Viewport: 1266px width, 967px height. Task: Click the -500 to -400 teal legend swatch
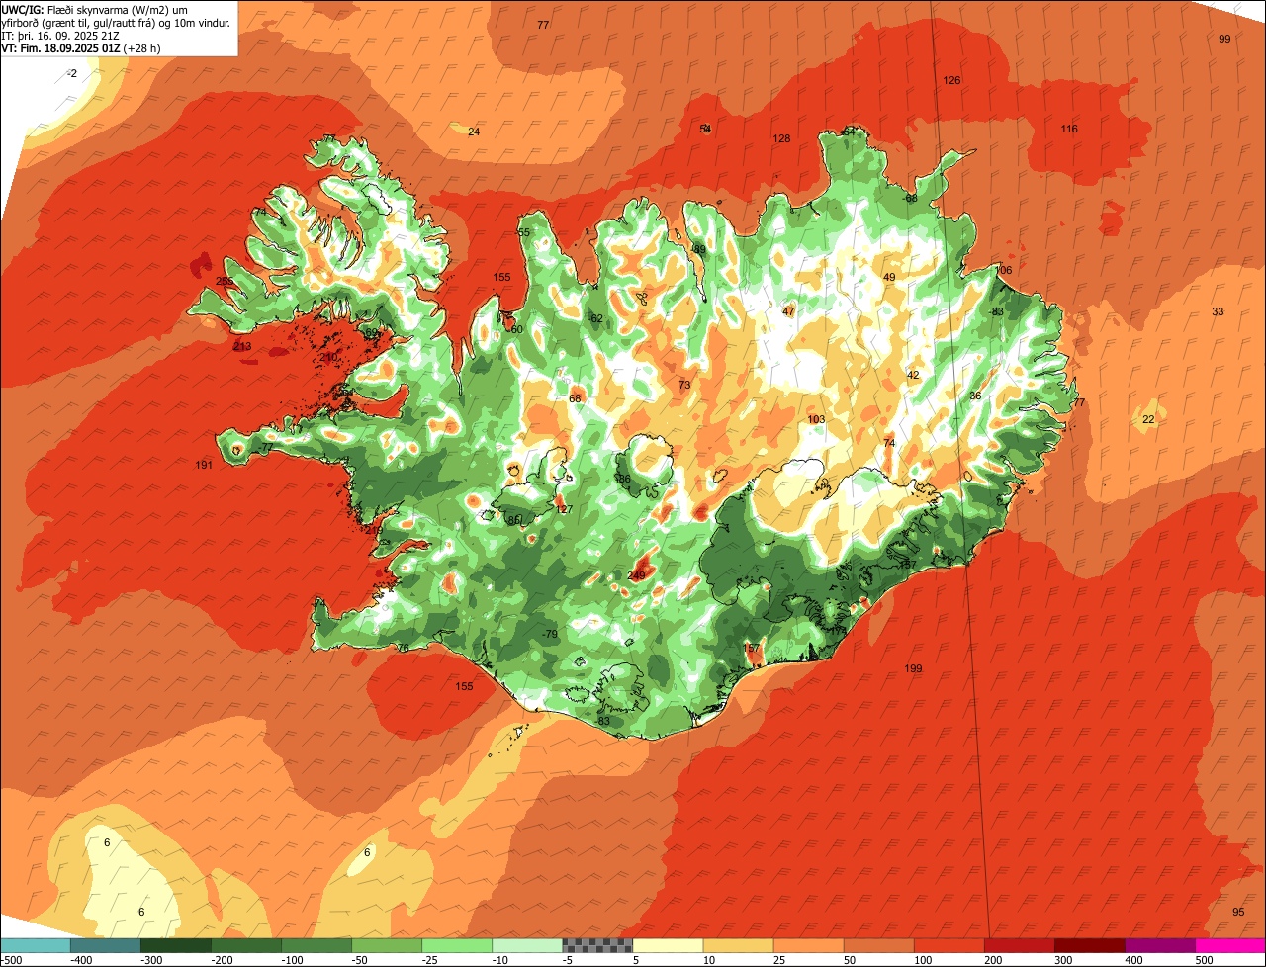pyautogui.click(x=36, y=945)
